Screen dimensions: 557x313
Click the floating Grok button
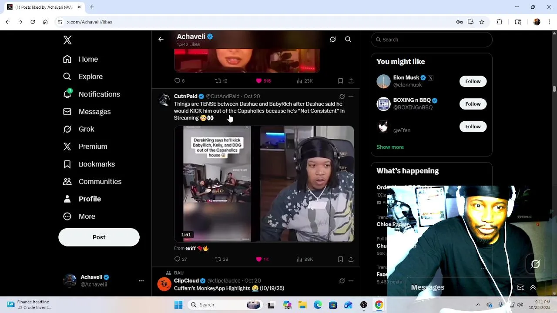coord(535,264)
